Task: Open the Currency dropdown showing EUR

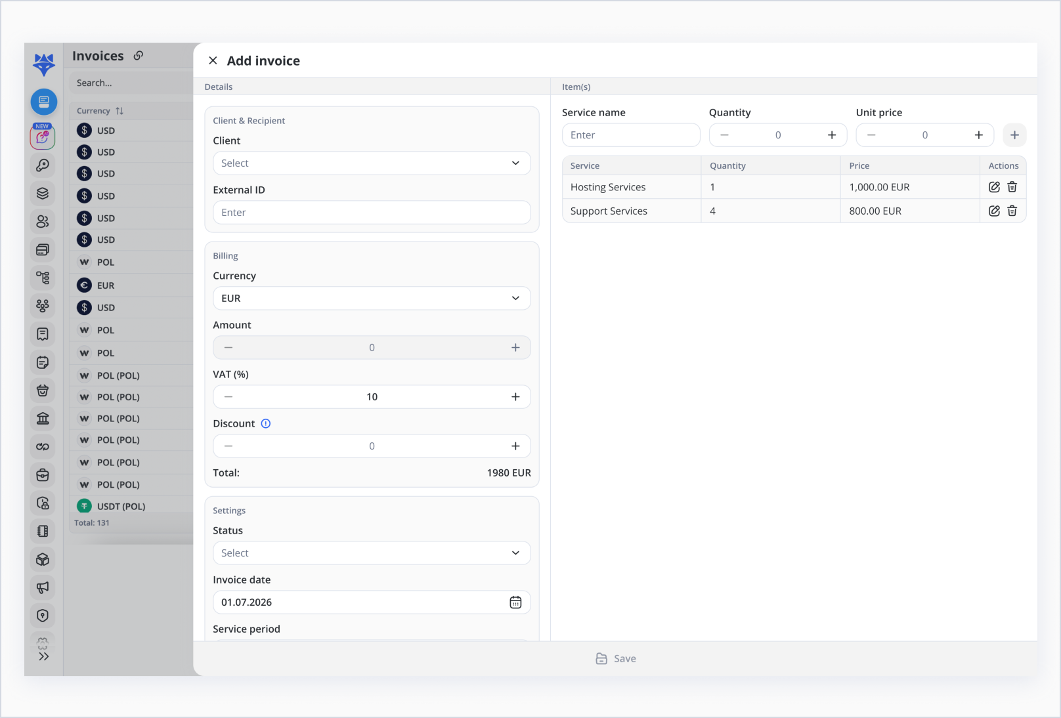Action: click(372, 298)
